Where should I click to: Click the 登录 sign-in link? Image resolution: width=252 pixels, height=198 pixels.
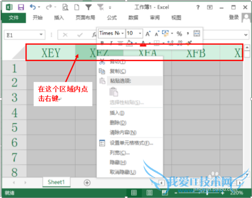point(234,17)
